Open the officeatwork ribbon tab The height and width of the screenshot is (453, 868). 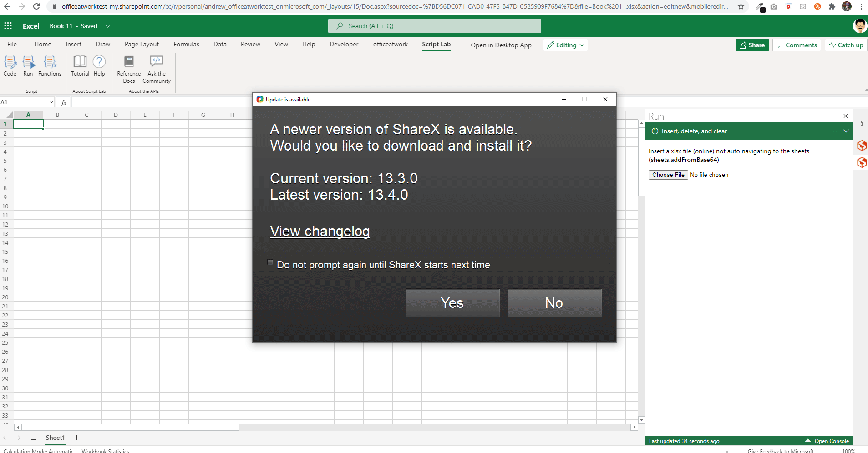pyautogui.click(x=390, y=44)
